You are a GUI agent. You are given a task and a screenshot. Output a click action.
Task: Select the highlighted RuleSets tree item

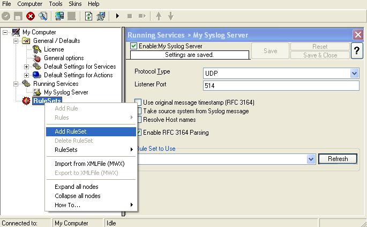pyautogui.click(x=47, y=101)
